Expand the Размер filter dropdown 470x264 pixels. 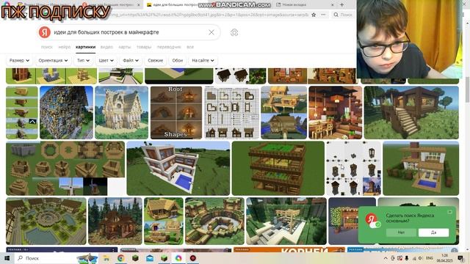[x=19, y=60]
